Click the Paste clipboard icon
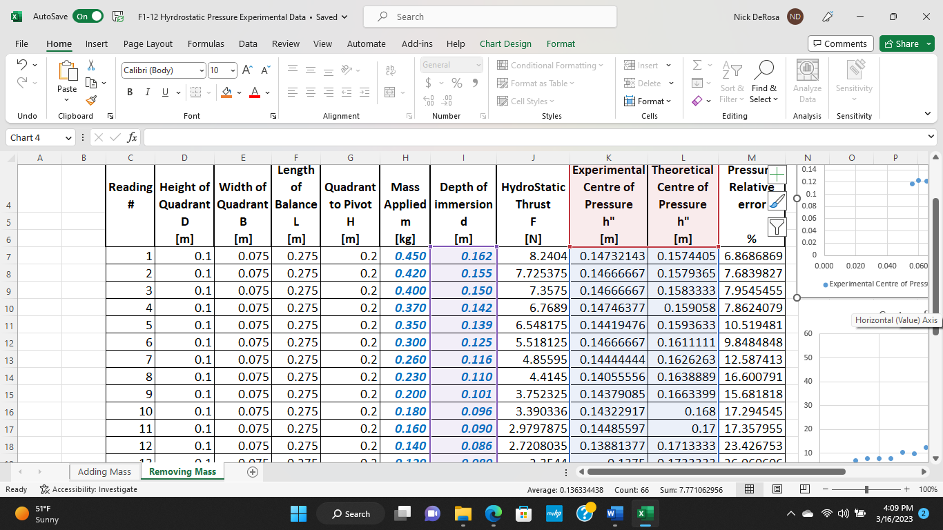Screen dimensions: 943x530 [67, 71]
